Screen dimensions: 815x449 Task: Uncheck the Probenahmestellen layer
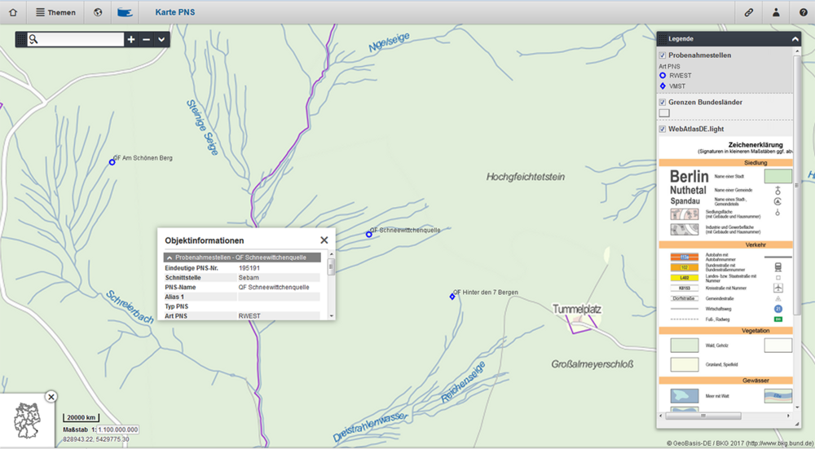[x=663, y=55]
